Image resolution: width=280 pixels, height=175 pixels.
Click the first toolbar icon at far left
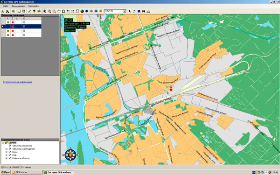(x=3, y=11)
